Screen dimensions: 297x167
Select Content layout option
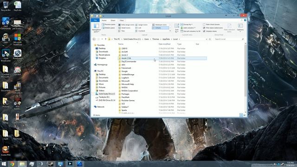click(140, 31)
